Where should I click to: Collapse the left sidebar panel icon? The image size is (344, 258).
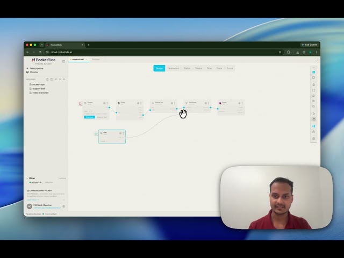tap(63, 61)
